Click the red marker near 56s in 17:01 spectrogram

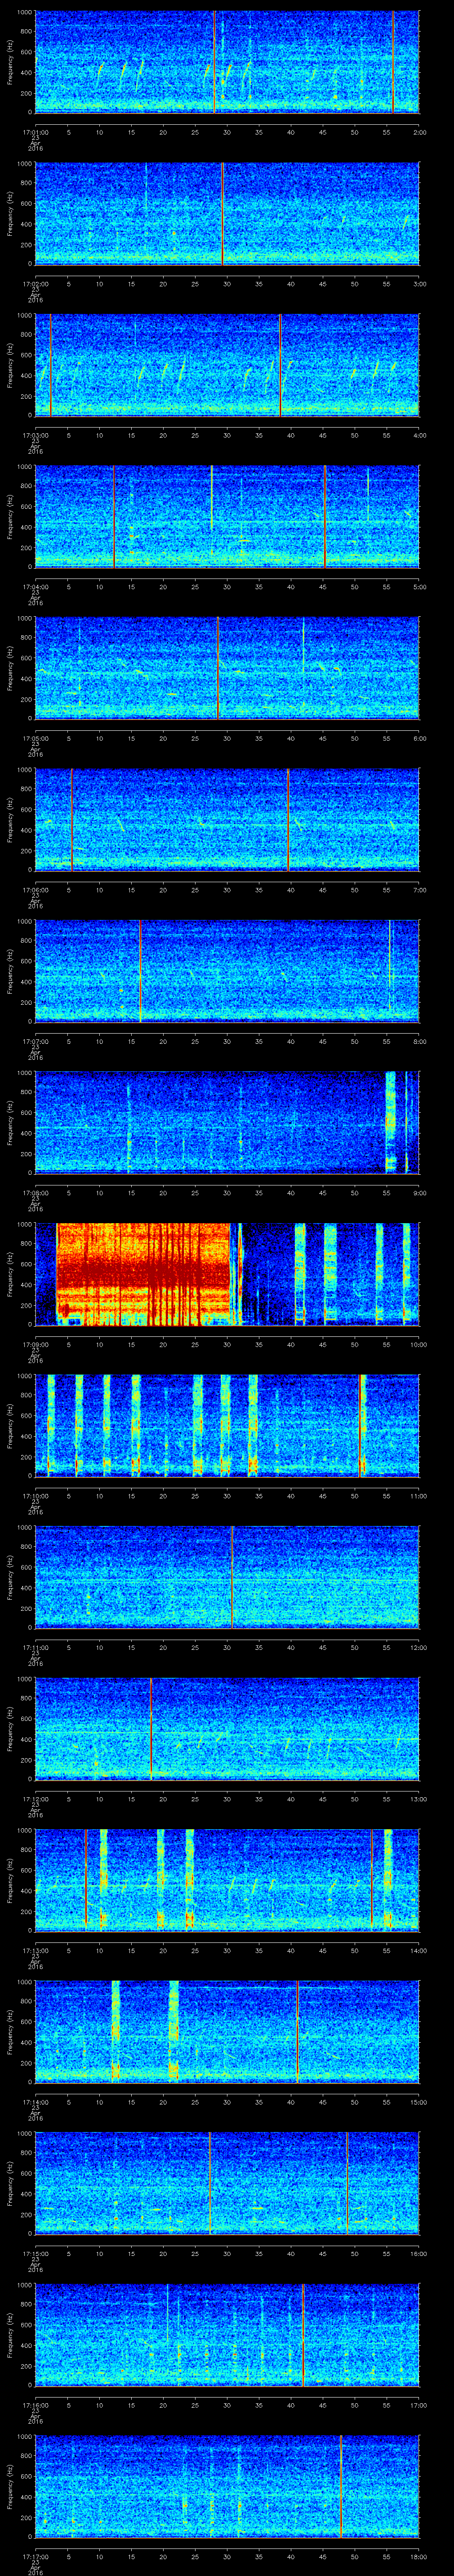[393, 62]
